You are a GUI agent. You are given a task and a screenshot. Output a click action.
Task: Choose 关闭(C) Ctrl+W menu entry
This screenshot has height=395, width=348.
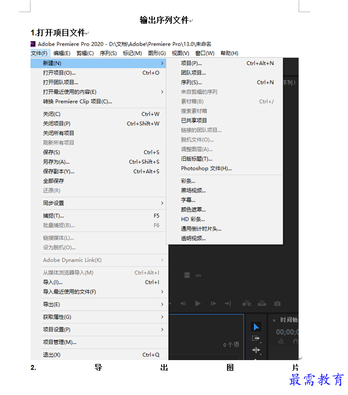98,114
